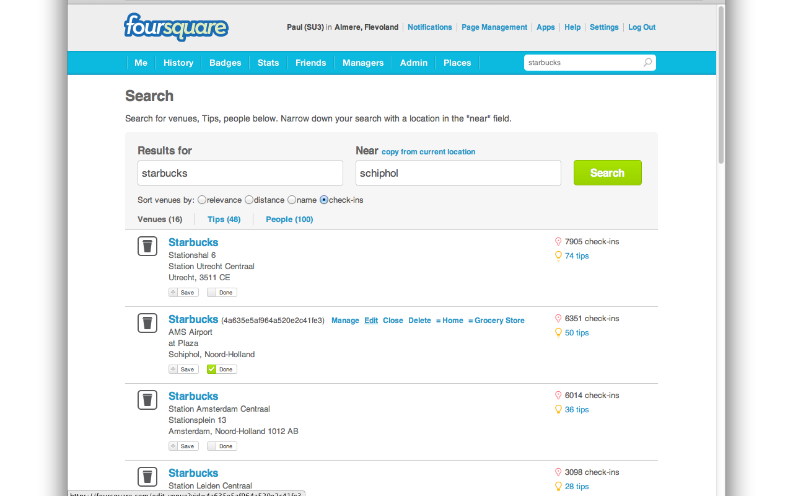This screenshot has height=496, width=793.
Task: Show the Venues (16) results tab
Action: point(160,219)
